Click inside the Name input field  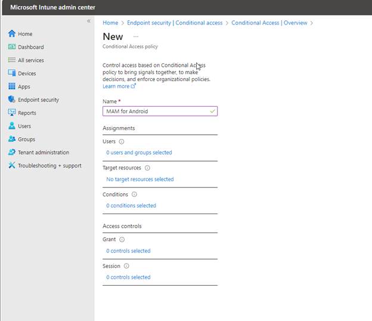point(155,111)
